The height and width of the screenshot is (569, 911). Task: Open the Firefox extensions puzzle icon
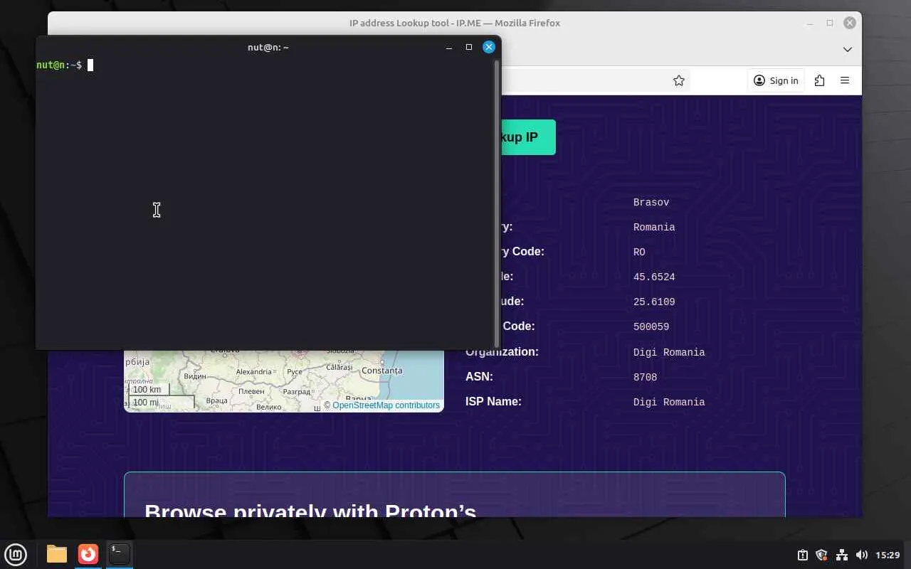tap(819, 80)
